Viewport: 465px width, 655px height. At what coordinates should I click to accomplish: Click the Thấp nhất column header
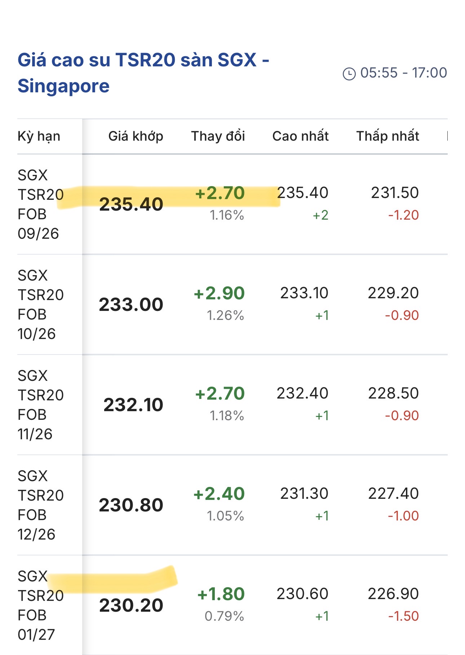tap(388, 136)
